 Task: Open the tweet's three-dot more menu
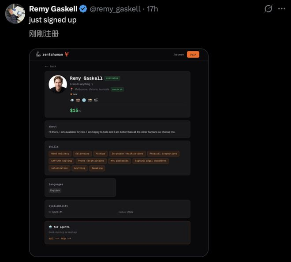click(282, 9)
